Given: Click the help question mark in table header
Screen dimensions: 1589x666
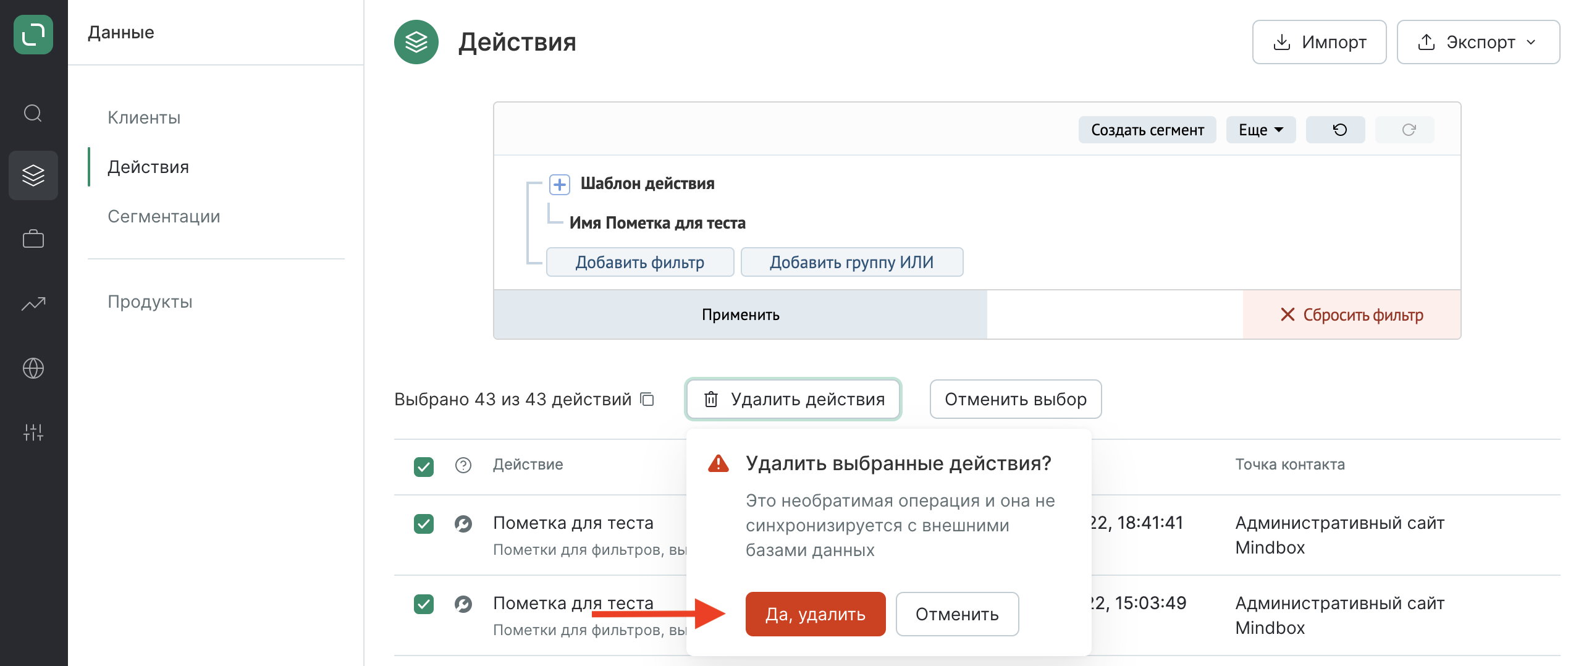Looking at the screenshot, I should pyautogui.click(x=463, y=465).
